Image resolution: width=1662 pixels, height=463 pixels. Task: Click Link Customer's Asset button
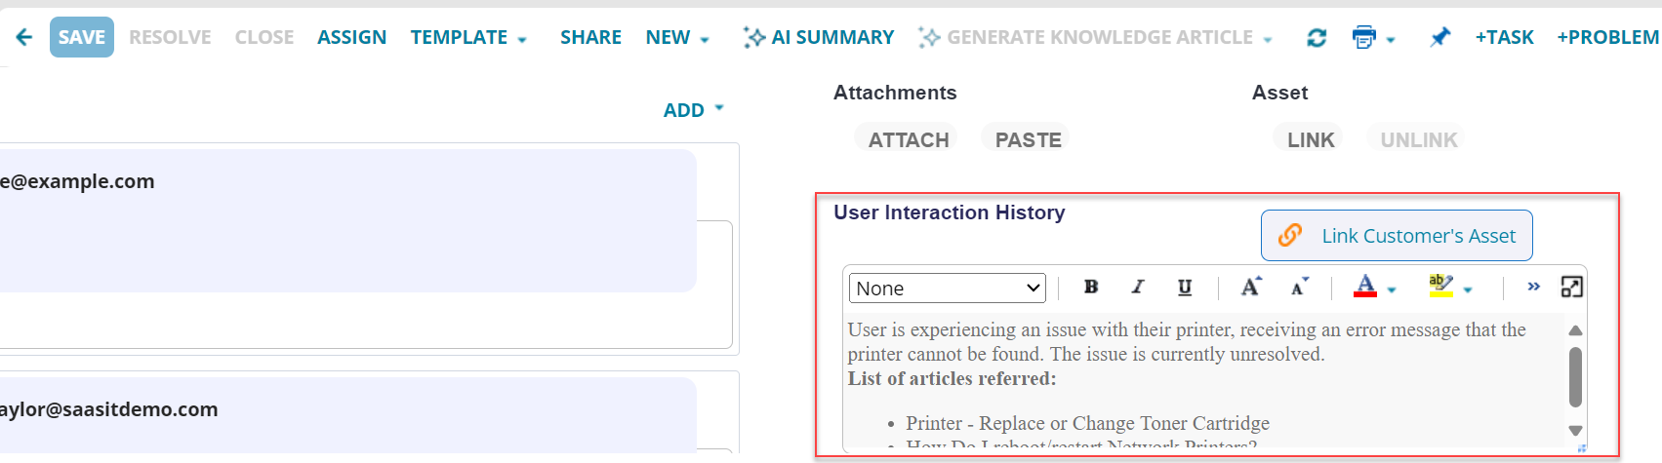(x=1397, y=236)
